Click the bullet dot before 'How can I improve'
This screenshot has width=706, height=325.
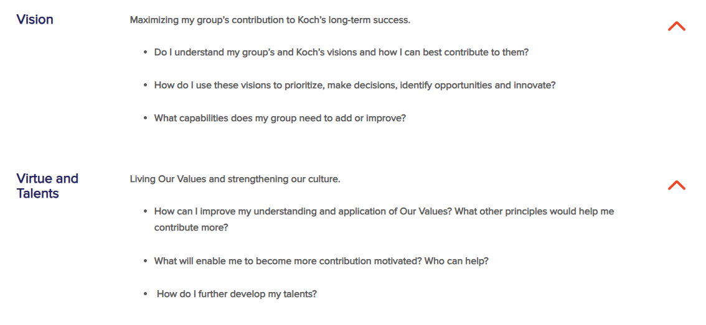click(146, 211)
